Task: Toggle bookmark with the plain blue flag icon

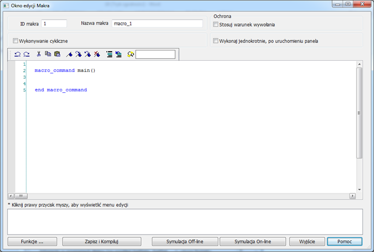Action: pos(69,54)
